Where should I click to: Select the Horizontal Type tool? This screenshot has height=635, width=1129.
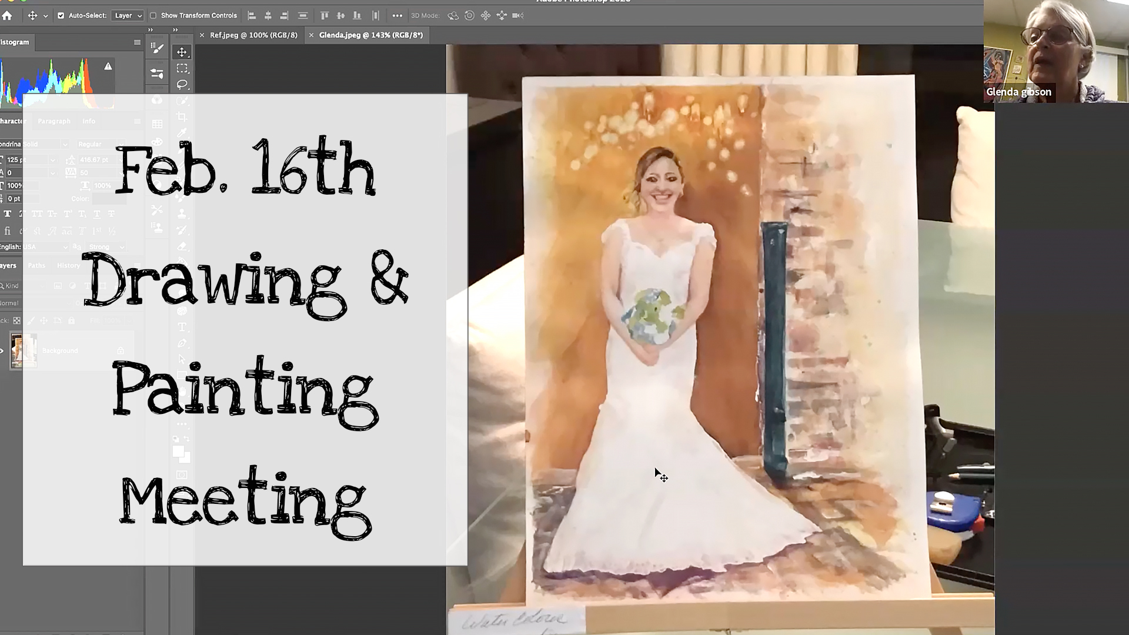[182, 327]
